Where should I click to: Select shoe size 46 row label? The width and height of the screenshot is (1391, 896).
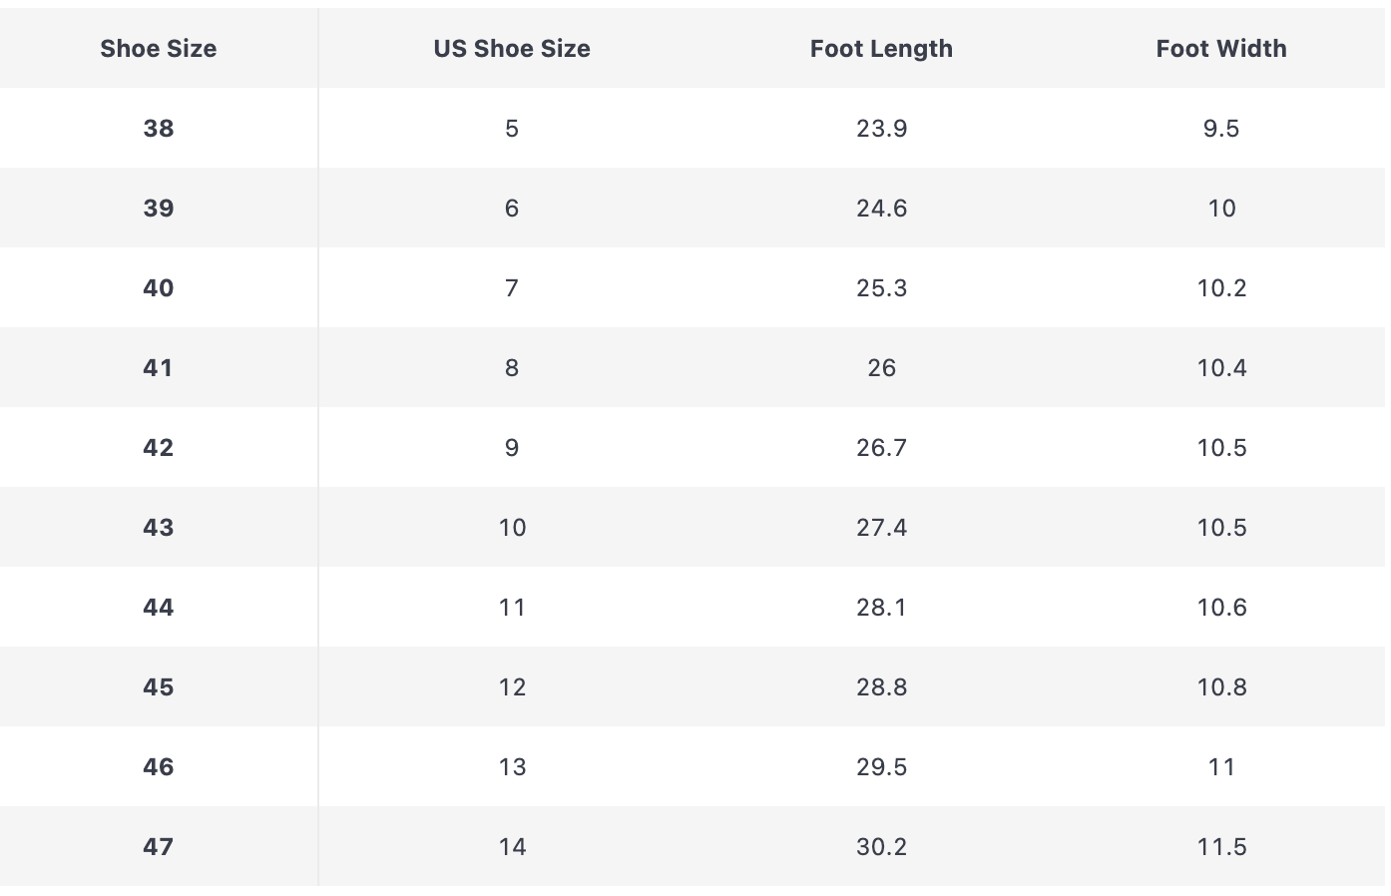[x=158, y=766]
